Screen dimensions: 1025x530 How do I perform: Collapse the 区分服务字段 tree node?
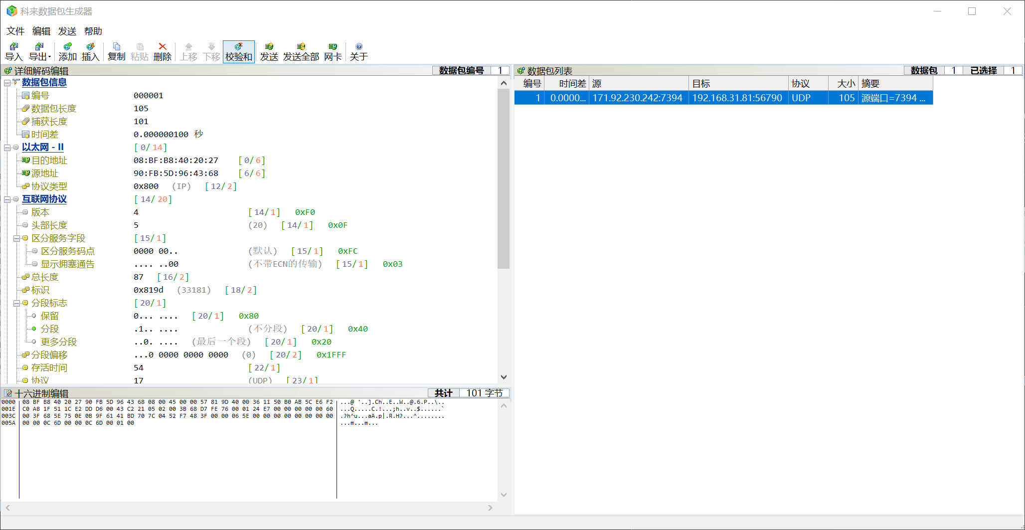[16, 238]
